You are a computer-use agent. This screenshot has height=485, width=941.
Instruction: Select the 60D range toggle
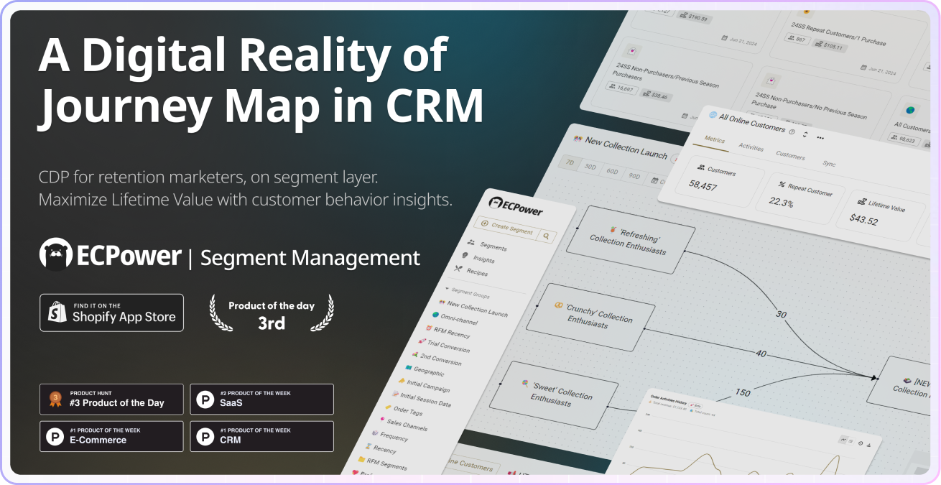point(613,171)
